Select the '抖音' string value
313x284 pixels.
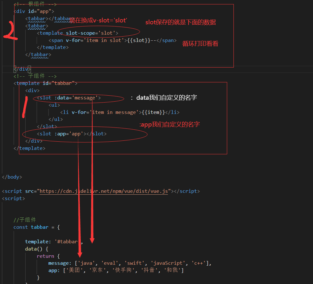[x=150, y=270]
